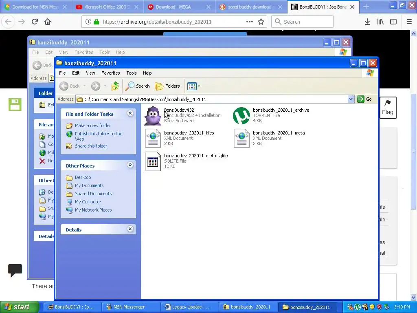
Task: Open the View menu in front Explorer window
Action: [90, 73]
